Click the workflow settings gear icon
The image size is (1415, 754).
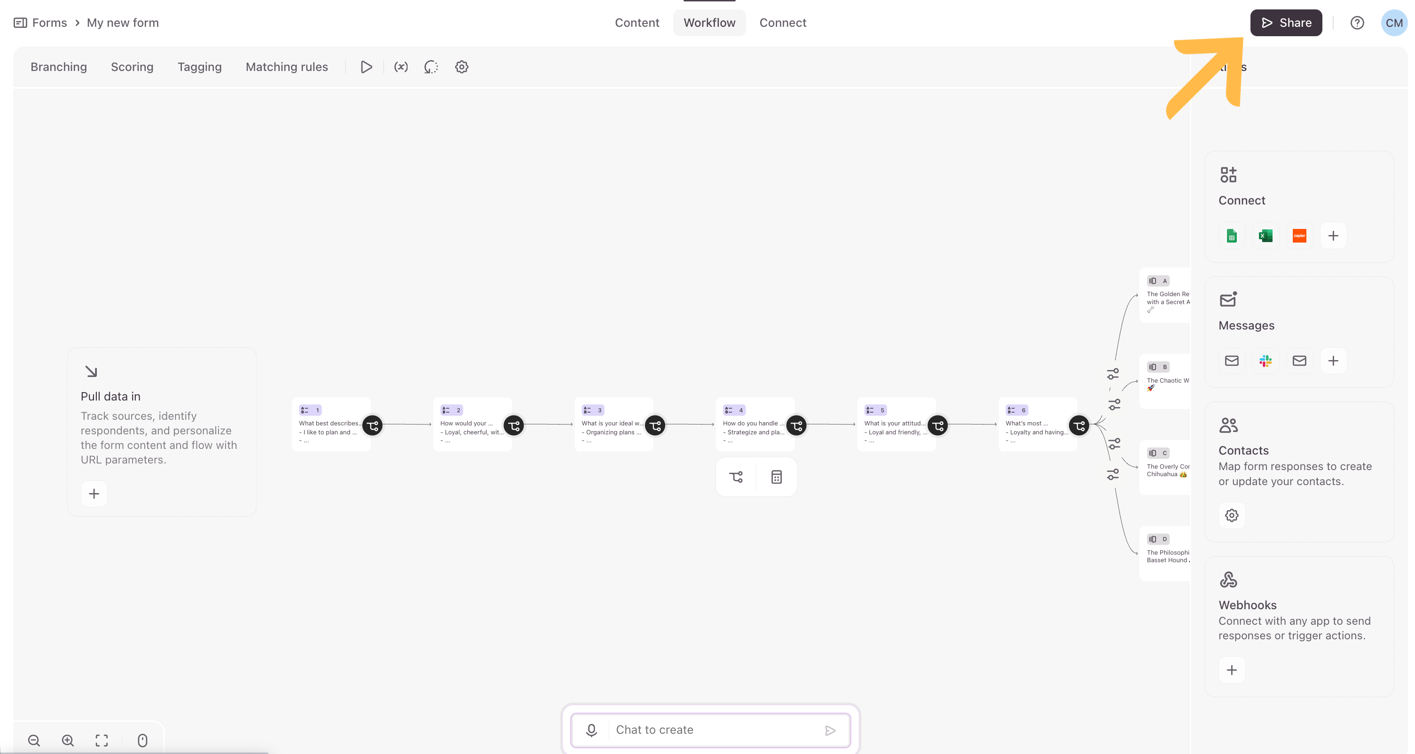[462, 67]
